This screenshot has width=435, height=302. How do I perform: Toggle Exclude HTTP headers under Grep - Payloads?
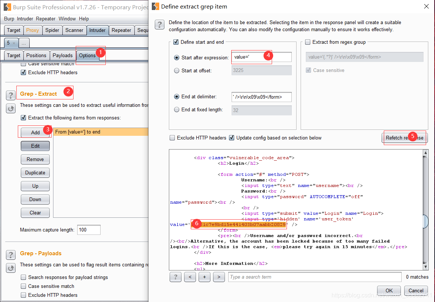[24, 295]
